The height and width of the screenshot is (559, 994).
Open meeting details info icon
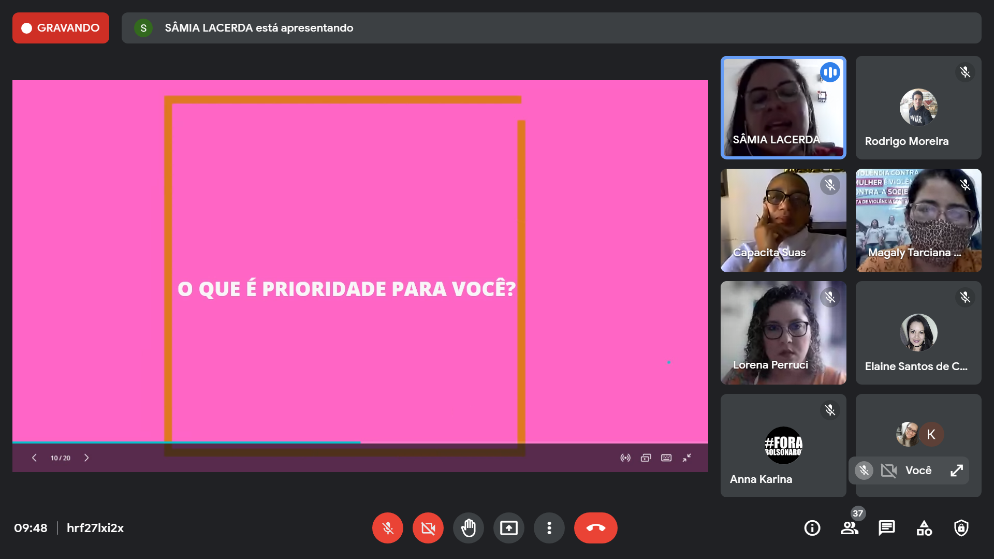(x=812, y=528)
